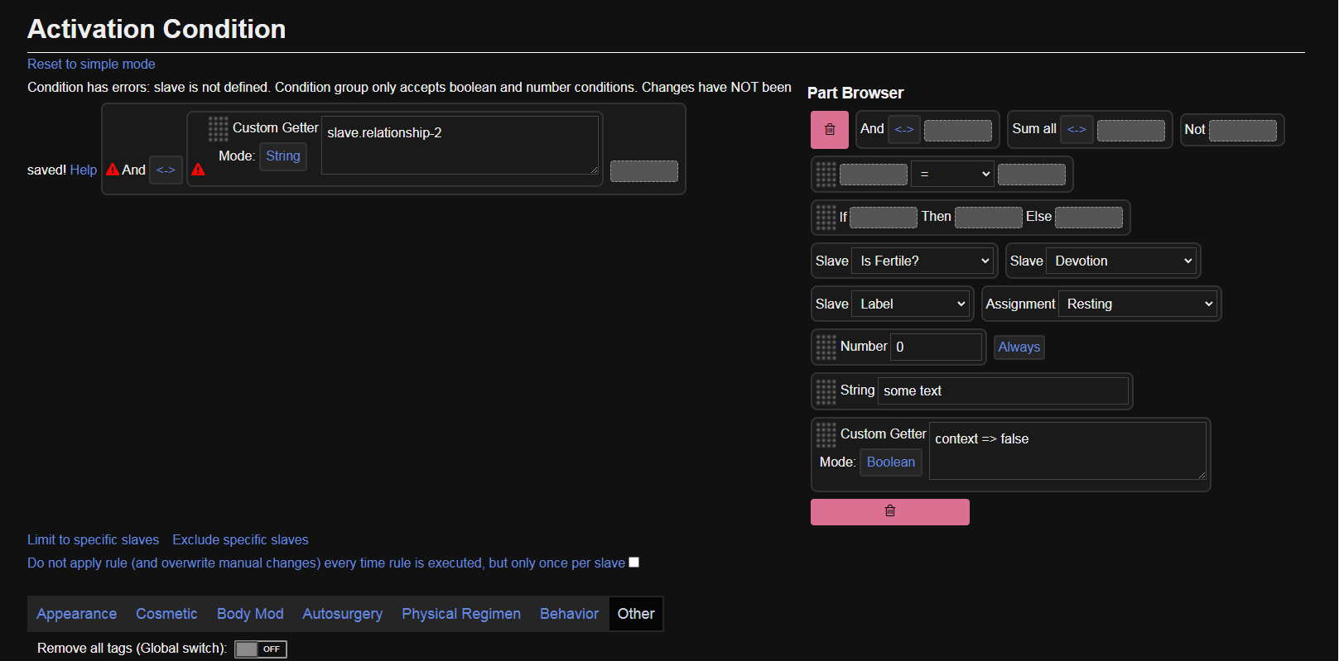Click the Limit to specific slaves link
This screenshot has height=661, width=1339.
point(93,539)
